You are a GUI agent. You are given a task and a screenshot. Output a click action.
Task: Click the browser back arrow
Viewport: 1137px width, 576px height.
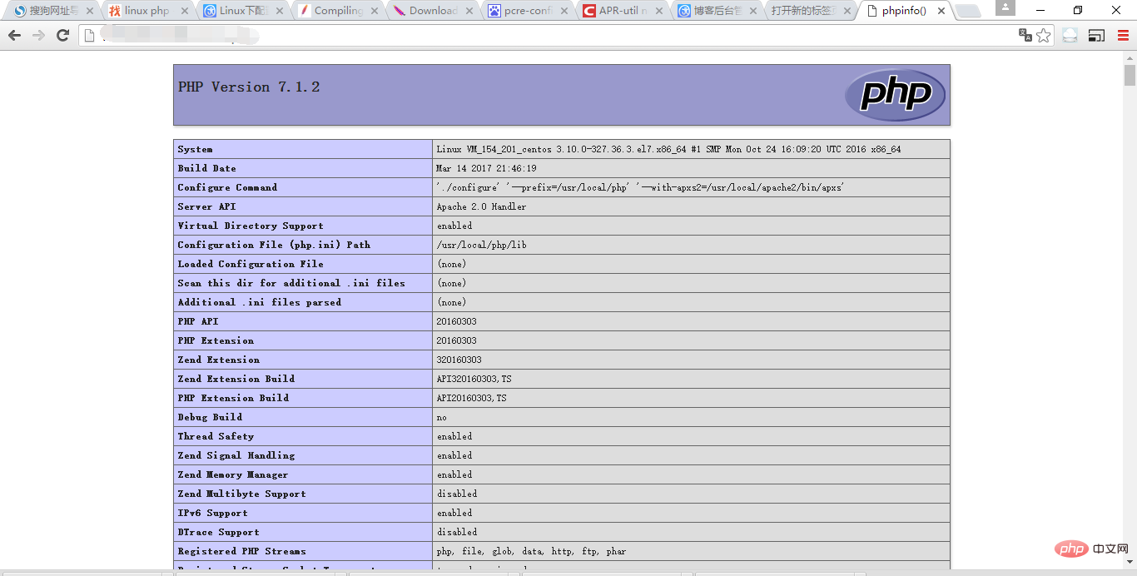[x=14, y=35]
